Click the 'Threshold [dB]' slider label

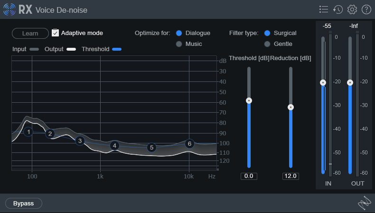click(249, 58)
